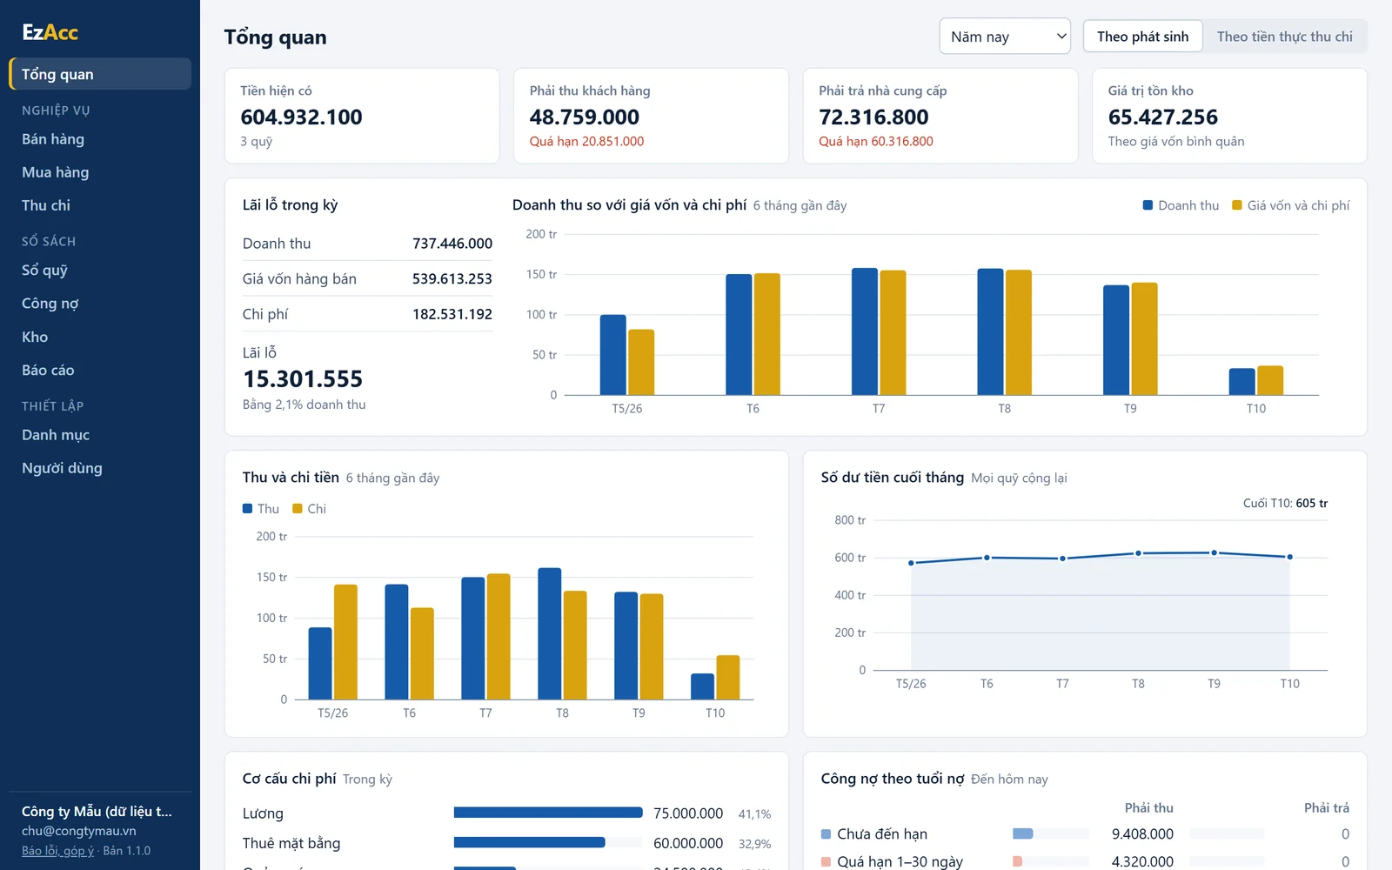Viewport: 1392px width, 870px height.
Task: Click Giá vốn hàng bán value 539.613.253
Action: point(452,278)
